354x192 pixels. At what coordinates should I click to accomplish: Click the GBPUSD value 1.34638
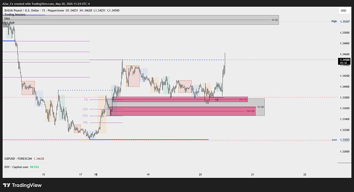coord(39,159)
